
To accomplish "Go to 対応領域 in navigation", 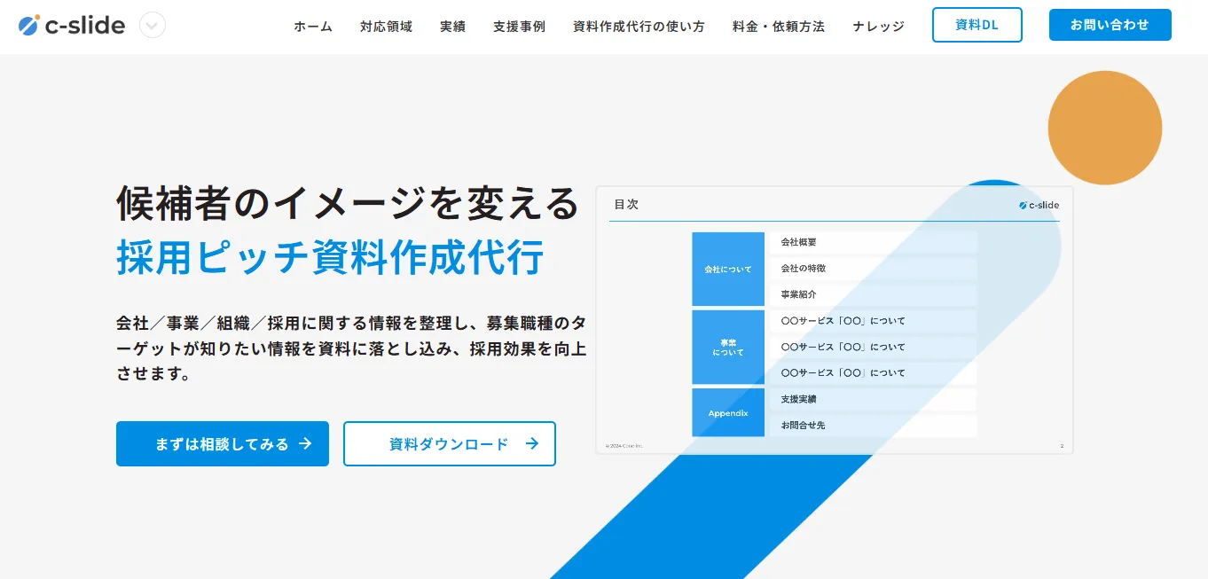I will coord(386,27).
